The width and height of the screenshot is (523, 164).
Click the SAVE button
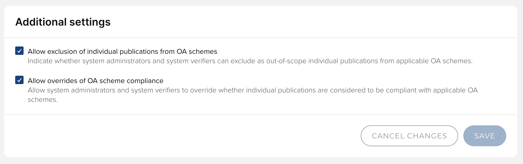(x=484, y=136)
